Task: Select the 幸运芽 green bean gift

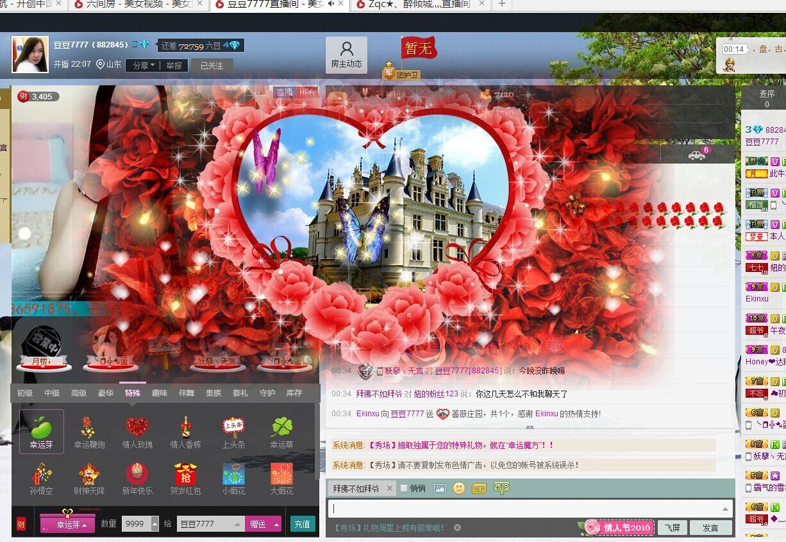Action: point(42,430)
